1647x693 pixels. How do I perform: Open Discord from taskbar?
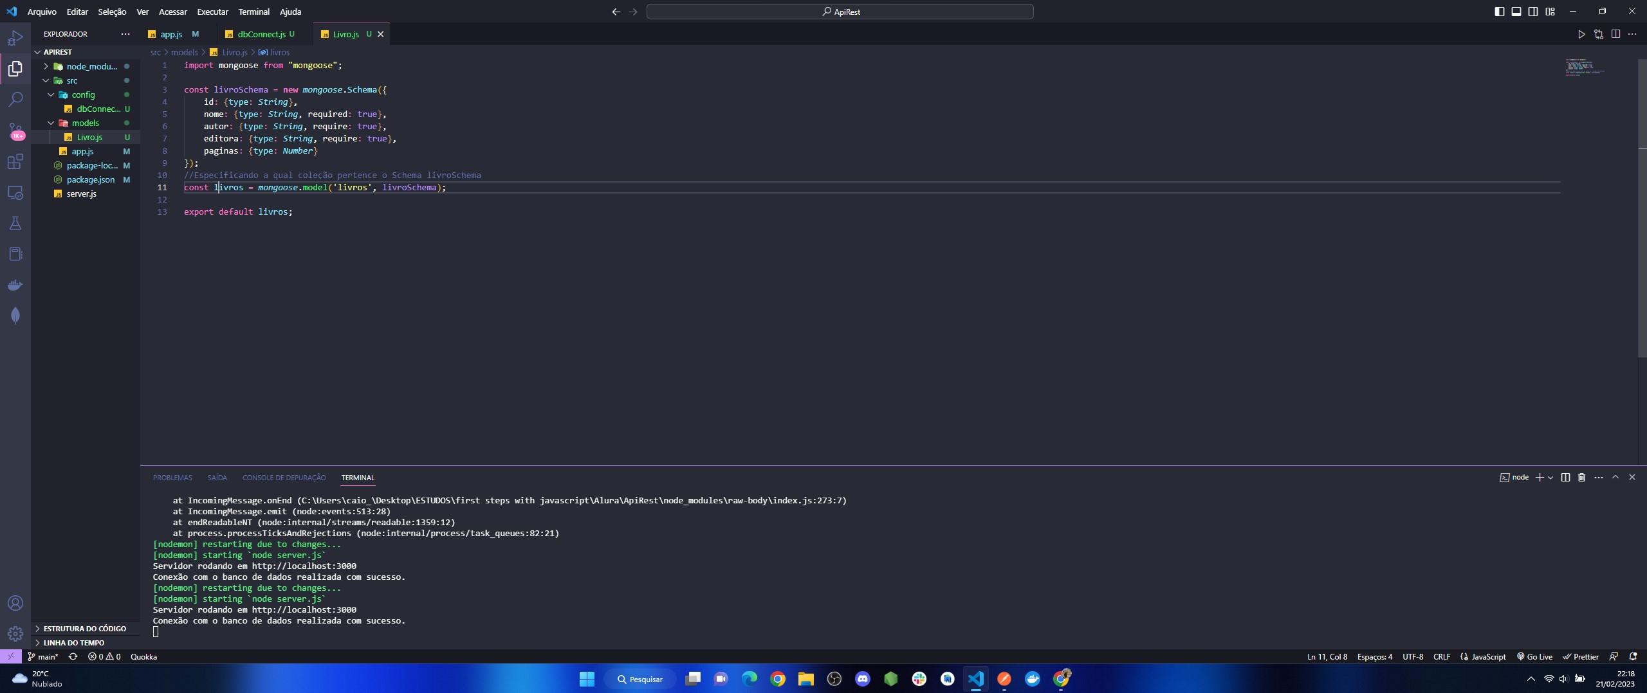[863, 679]
